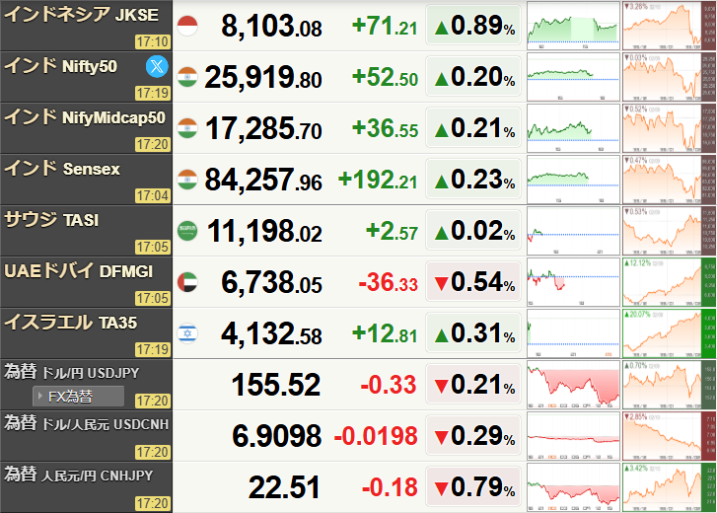Open USDCNH long-term chart showing 2.85%
717x513 pixels.
(669, 436)
